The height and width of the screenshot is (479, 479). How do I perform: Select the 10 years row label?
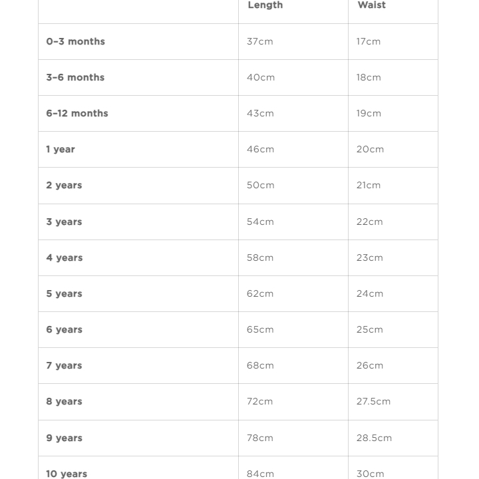[x=67, y=474]
